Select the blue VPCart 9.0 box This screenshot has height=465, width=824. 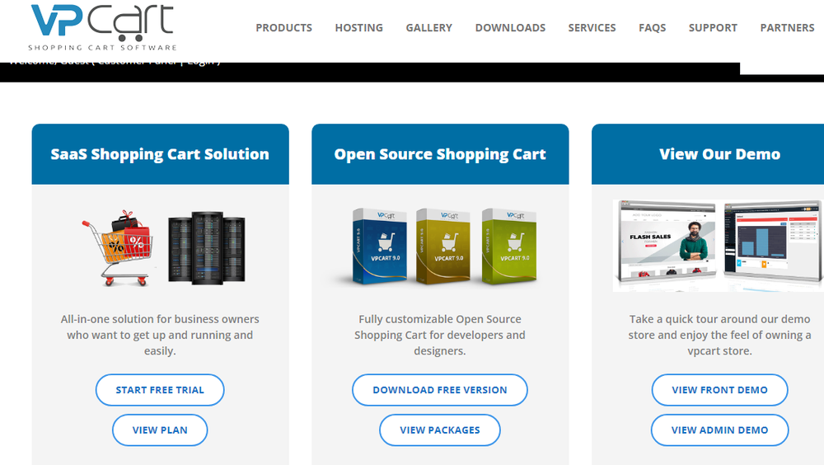[379, 247]
